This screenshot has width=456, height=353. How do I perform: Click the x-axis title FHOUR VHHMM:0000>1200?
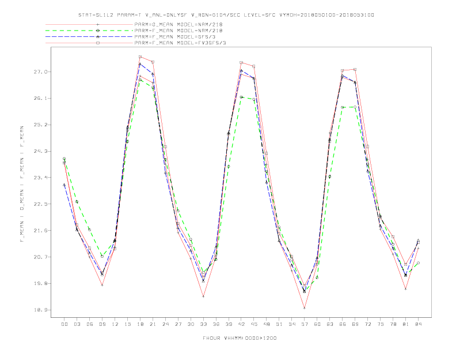pyautogui.click(x=240, y=338)
